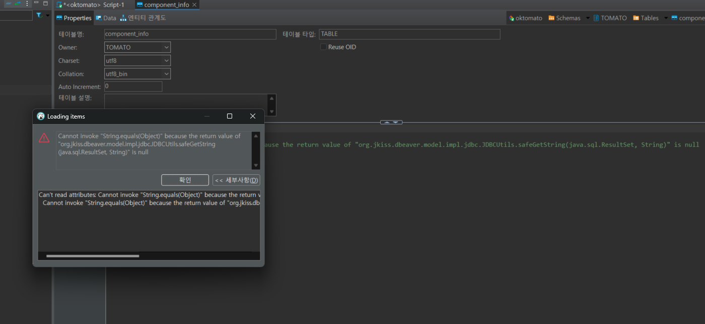Toggle the Reuse OID checkbox
705x324 pixels.
pos(324,47)
